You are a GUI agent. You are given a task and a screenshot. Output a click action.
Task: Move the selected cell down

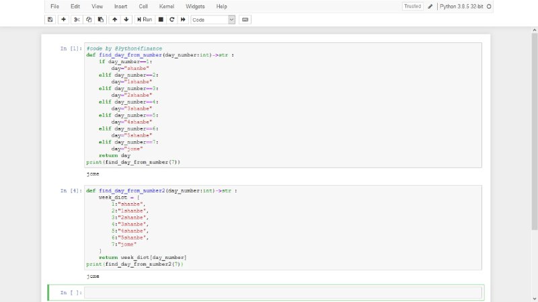[126, 20]
